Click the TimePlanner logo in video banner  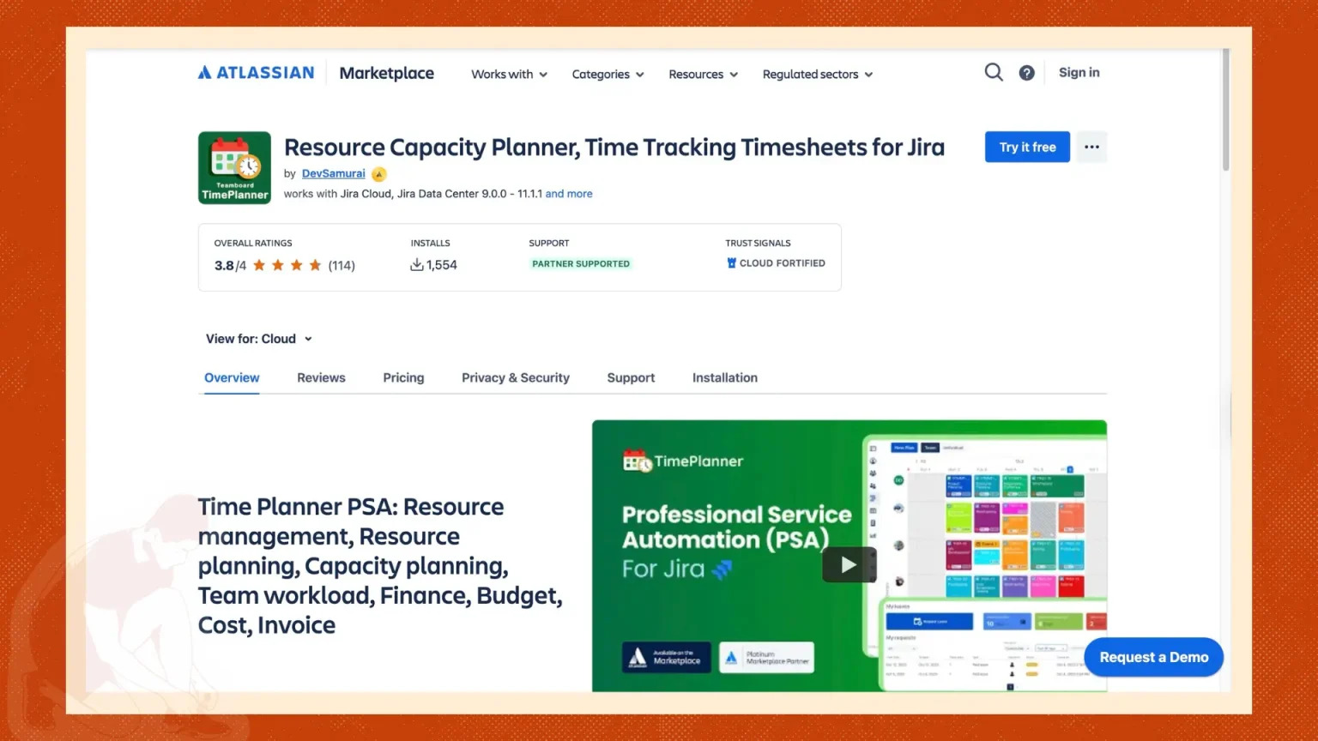coord(683,461)
